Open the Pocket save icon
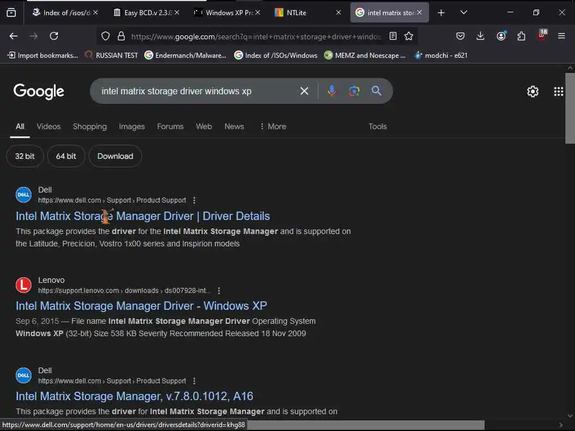 (460, 36)
